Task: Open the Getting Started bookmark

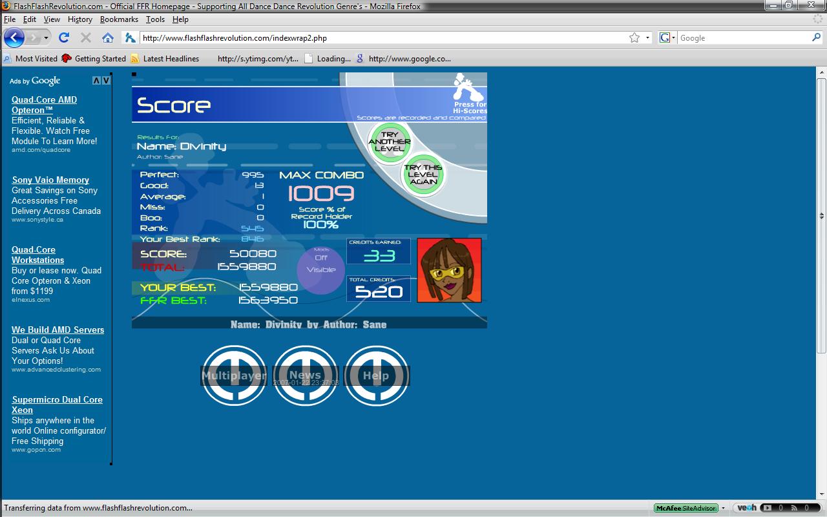Action: coord(94,58)
